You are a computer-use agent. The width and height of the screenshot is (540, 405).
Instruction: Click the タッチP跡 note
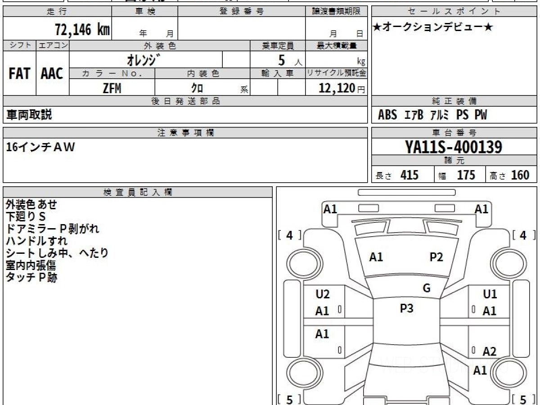click(31, 278)
